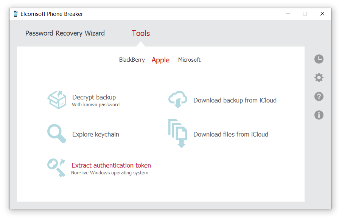Click the Explore keychain label
The image size is (339, 219).
click(x=96, y=134)
